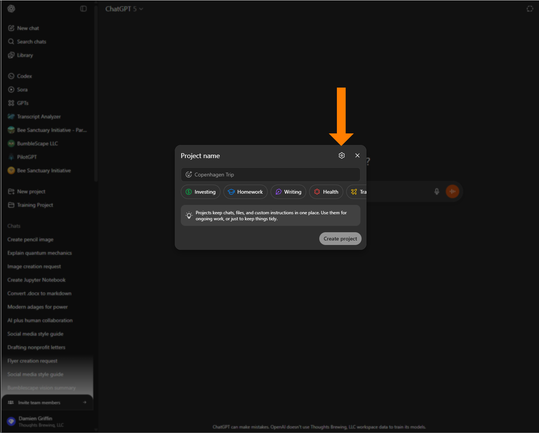The image size is (539, 433).
Task: Browse the GPTs section
Action: coord(23,103)
